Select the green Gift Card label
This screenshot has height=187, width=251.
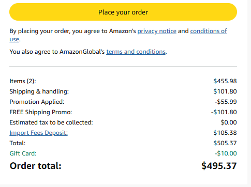pos(23,153)
